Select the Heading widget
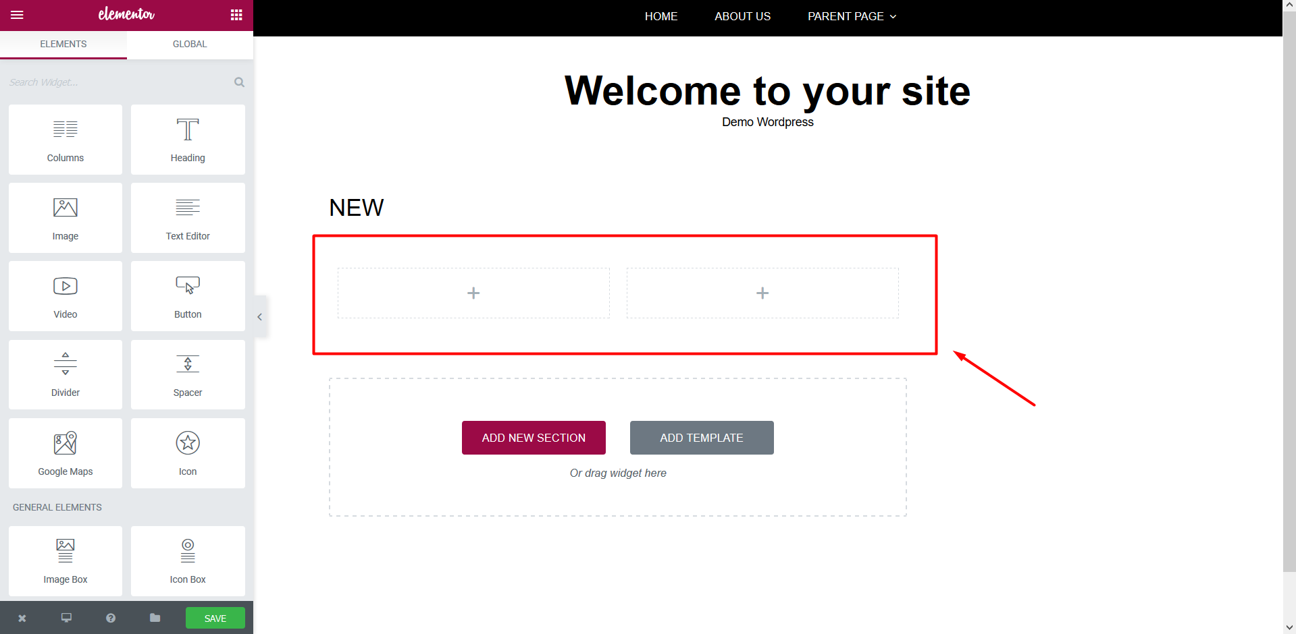 [188, 140]
